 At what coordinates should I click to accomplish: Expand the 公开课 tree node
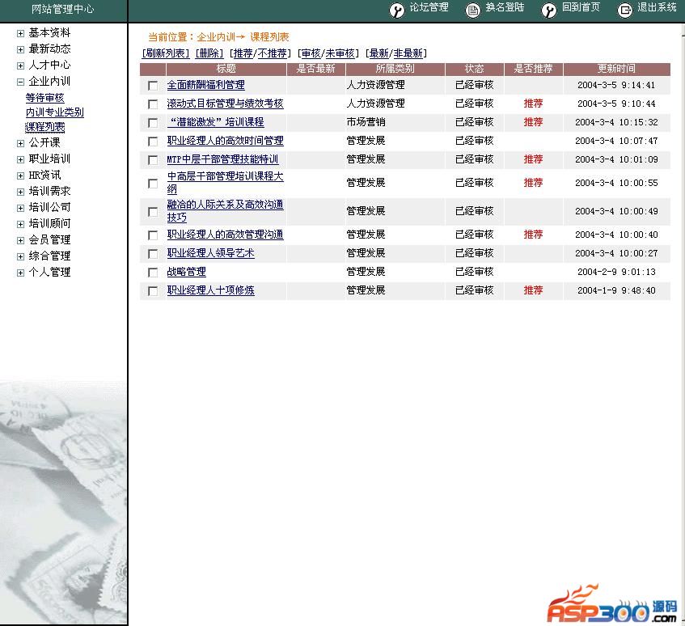pos(20,143)
